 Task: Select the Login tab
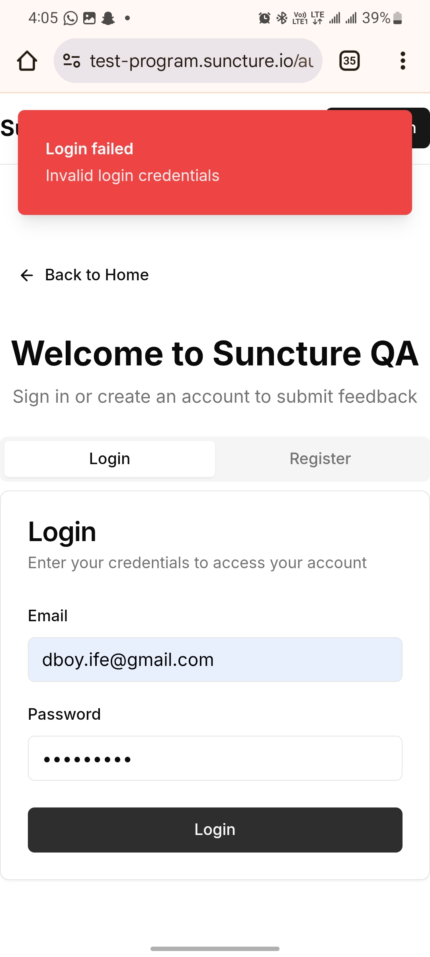[x=110, y=459]
